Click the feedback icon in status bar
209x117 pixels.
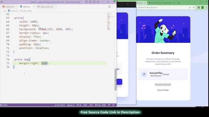coord(109,105)
